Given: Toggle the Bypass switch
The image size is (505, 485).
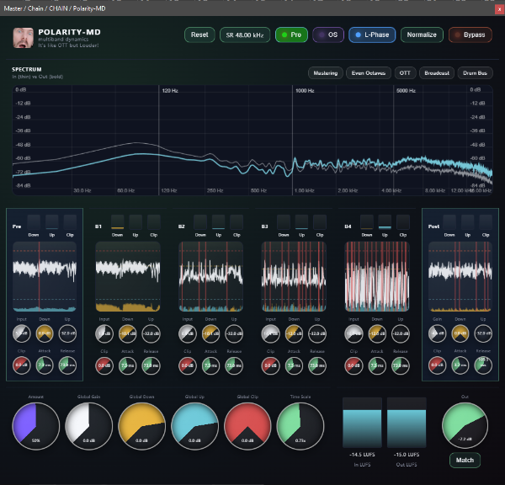Looking at the screenshot, I should point(470,35).
